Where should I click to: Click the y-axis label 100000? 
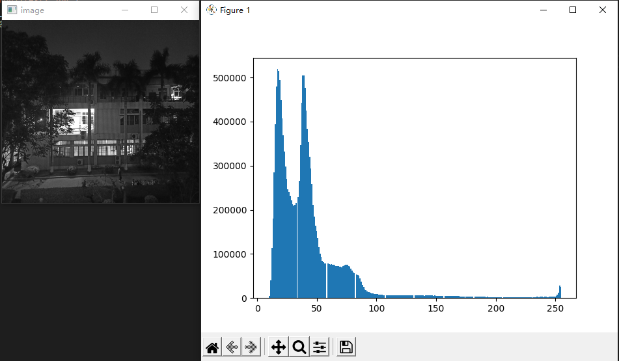pyautogui.click(x=229, y=254)
